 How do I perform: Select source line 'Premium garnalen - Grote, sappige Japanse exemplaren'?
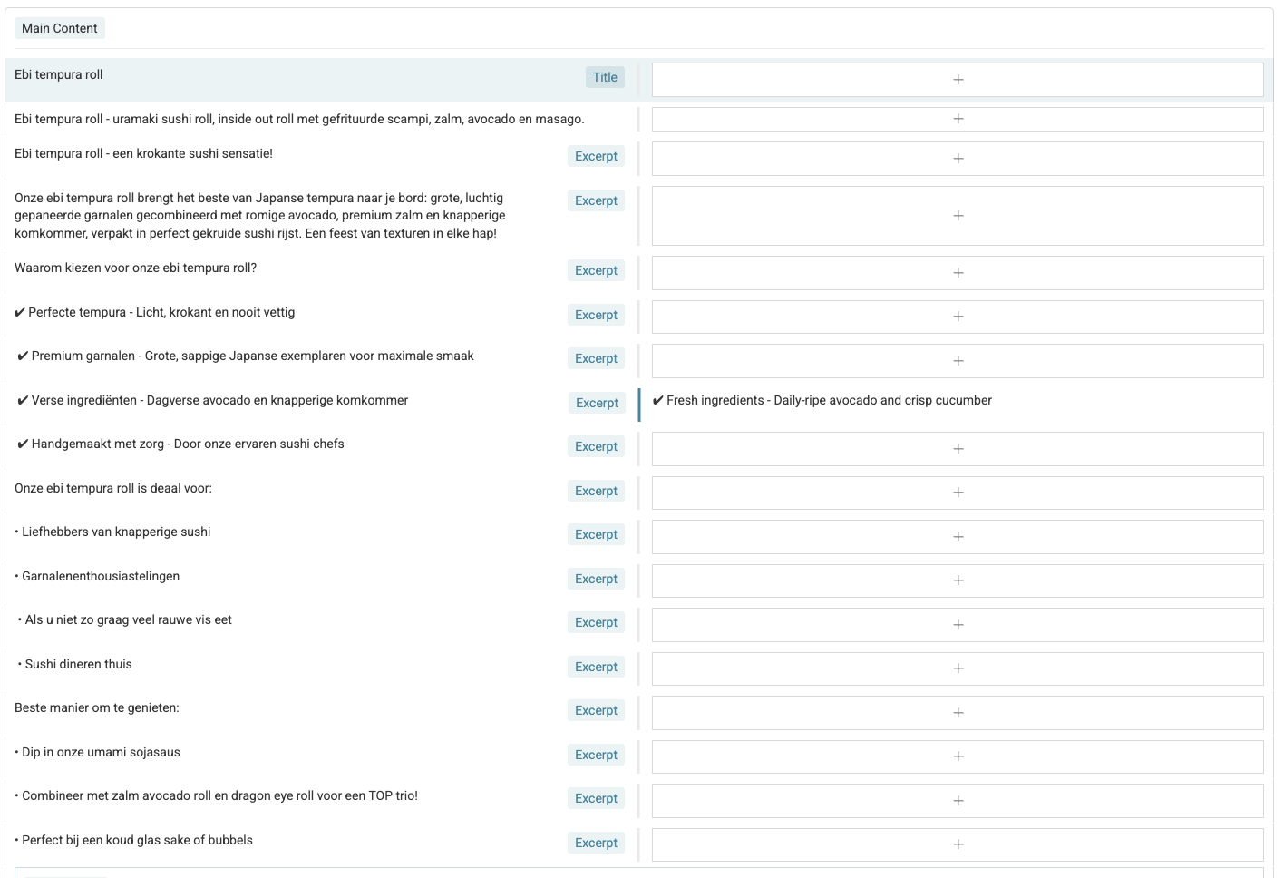tap(246, 356)
